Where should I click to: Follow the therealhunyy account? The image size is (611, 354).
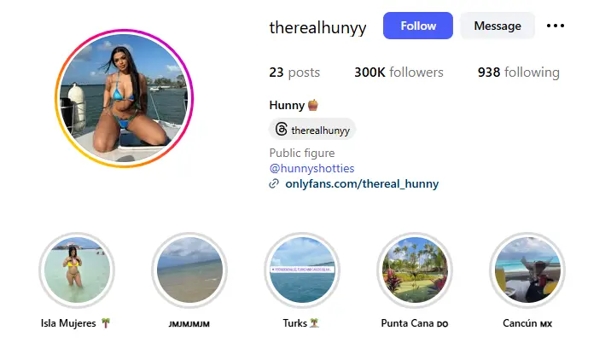coord(418,26)
